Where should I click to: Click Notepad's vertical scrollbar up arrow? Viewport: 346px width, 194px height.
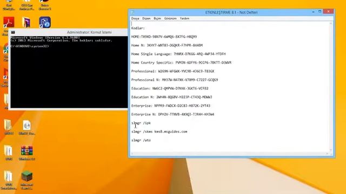(331, 23)
